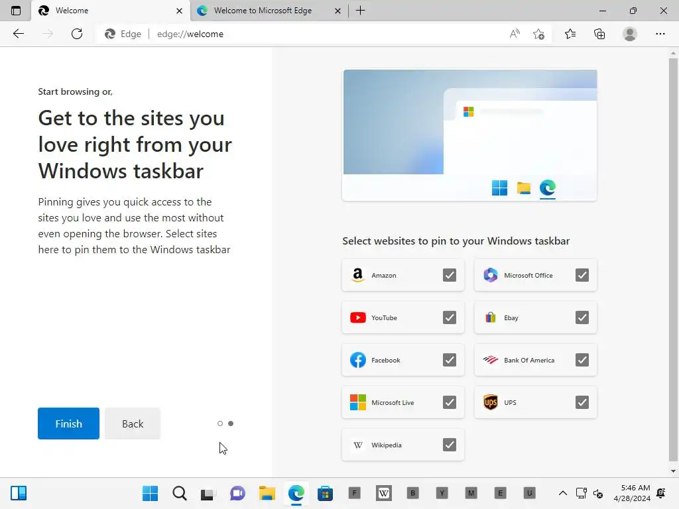Click the Edge site identity label
Screen dimensions: 679x509
(123, 34)
